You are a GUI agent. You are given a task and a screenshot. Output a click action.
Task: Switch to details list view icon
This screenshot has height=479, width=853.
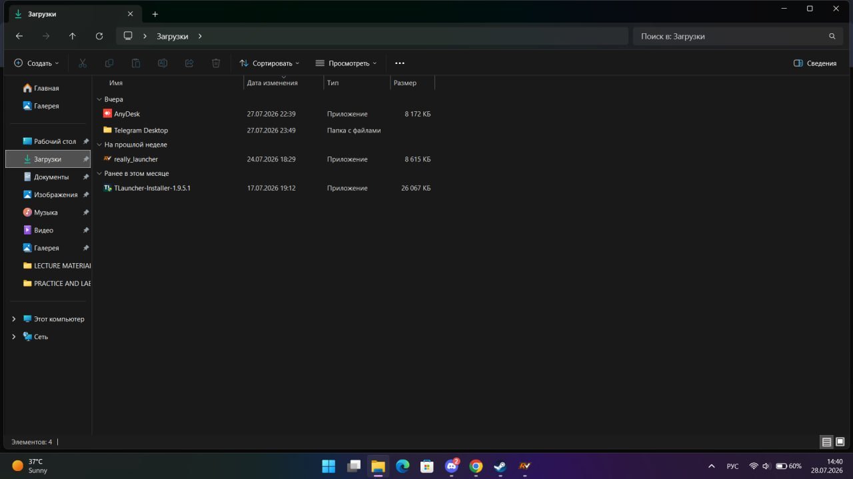pyautogui.click(x=826, y=442)
